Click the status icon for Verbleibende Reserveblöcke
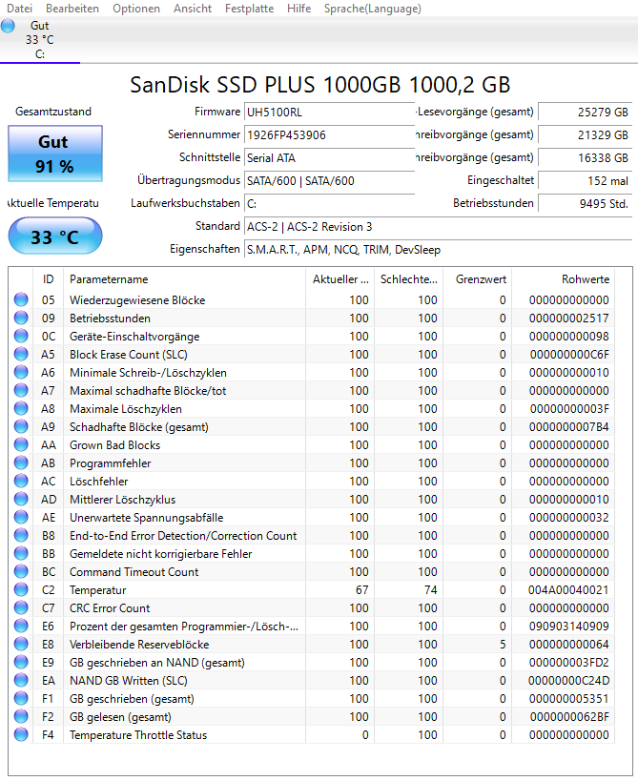The image size is (638, 781). click(x=22, y=644)
